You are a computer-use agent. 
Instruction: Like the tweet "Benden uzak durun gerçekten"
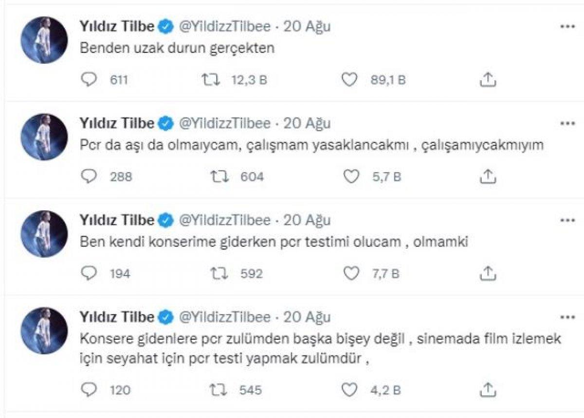(349, 79)
